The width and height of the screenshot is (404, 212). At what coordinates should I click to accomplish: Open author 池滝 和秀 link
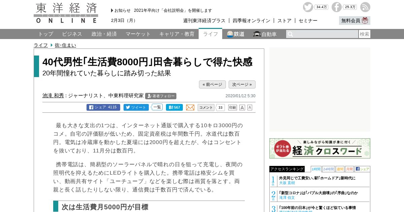[53, 96]
